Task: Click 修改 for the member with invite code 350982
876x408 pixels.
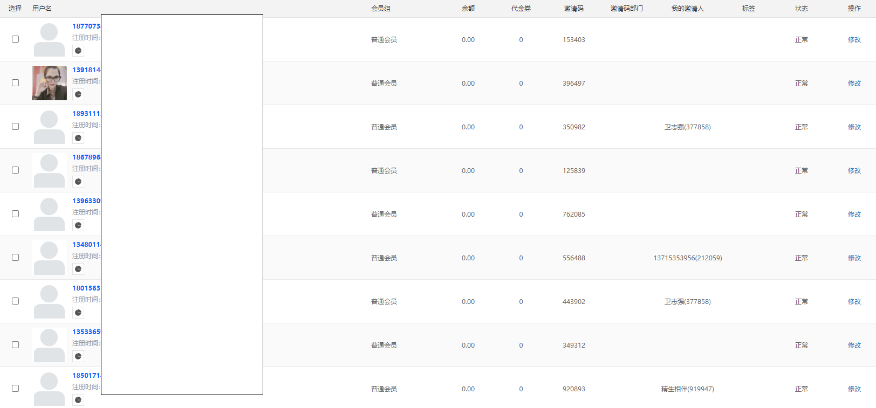Action: click(x=854, y=127)
